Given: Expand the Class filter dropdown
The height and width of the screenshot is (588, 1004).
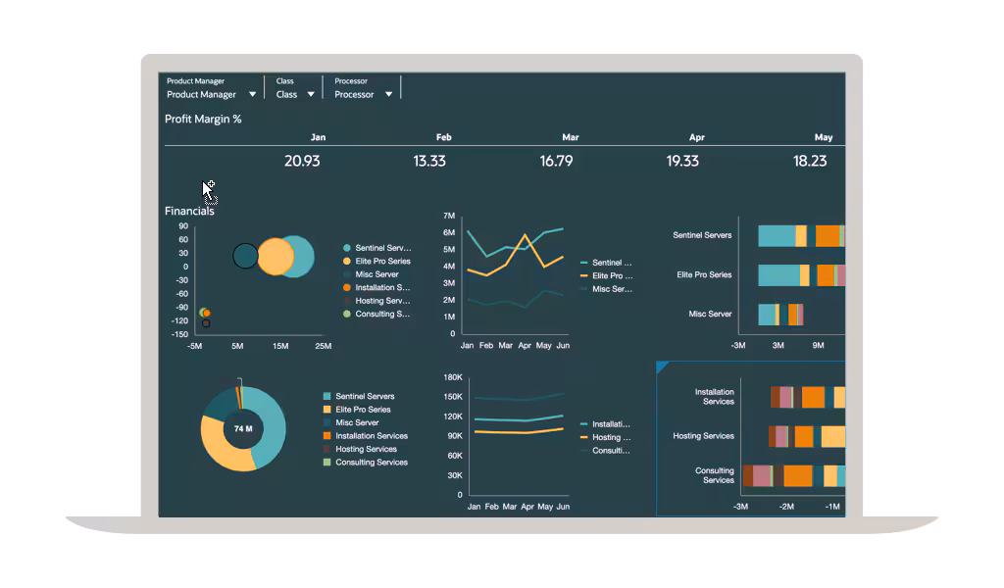Looking at the screenshot, I should pyautogui.click(x=295, y=94).
